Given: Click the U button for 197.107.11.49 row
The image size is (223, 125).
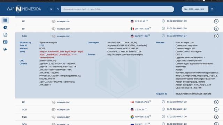Looking at the screenshot, I should [216, 117].
